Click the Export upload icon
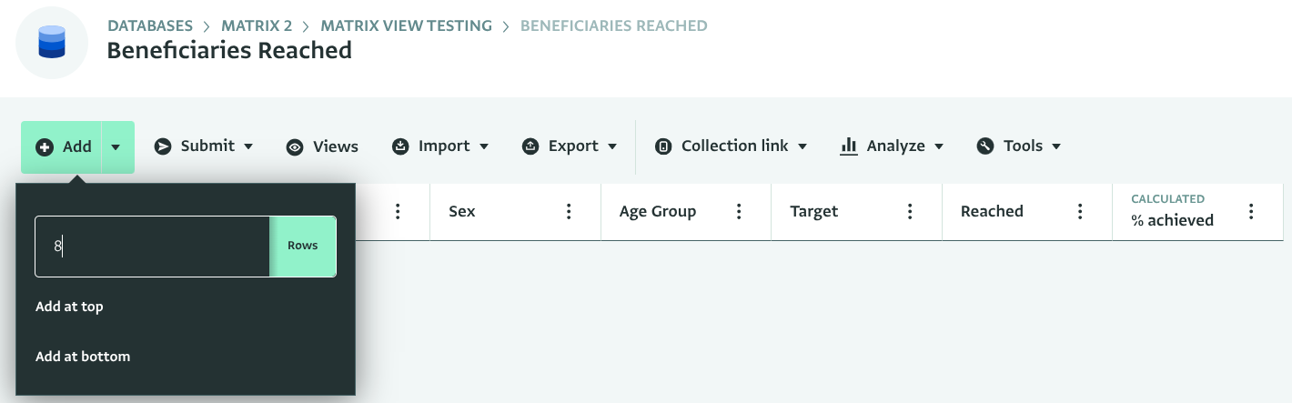 pyautogui.click(x=530, y=146)
